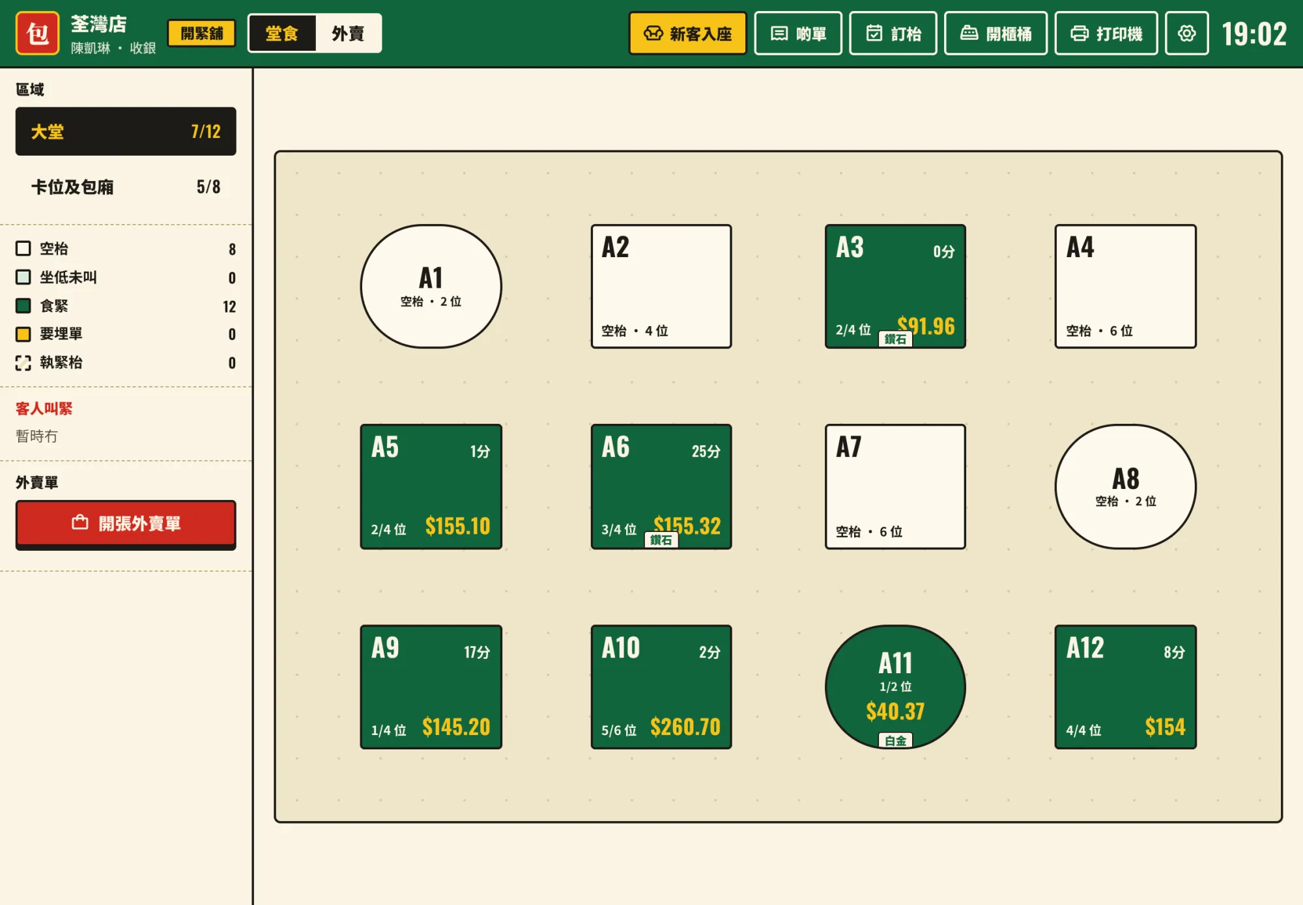
Task: Click the printer icon in 打印機
Action: point(1080,33)
